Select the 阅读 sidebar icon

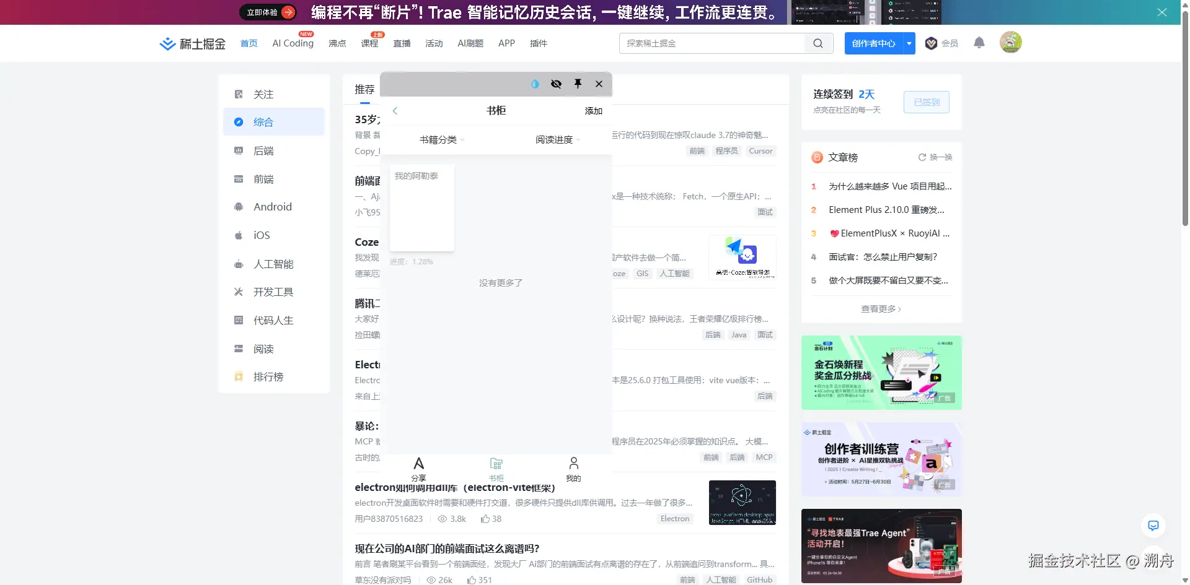point(239,349)
